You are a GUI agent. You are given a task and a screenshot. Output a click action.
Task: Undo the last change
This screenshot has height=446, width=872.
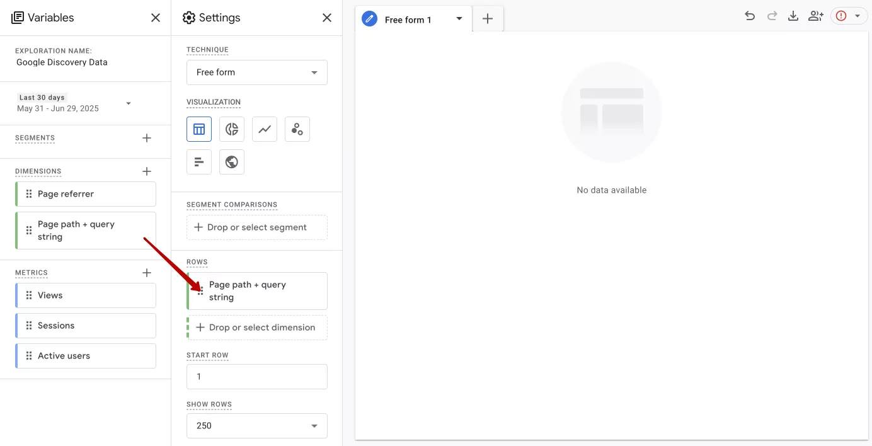[x=750, y=16]
